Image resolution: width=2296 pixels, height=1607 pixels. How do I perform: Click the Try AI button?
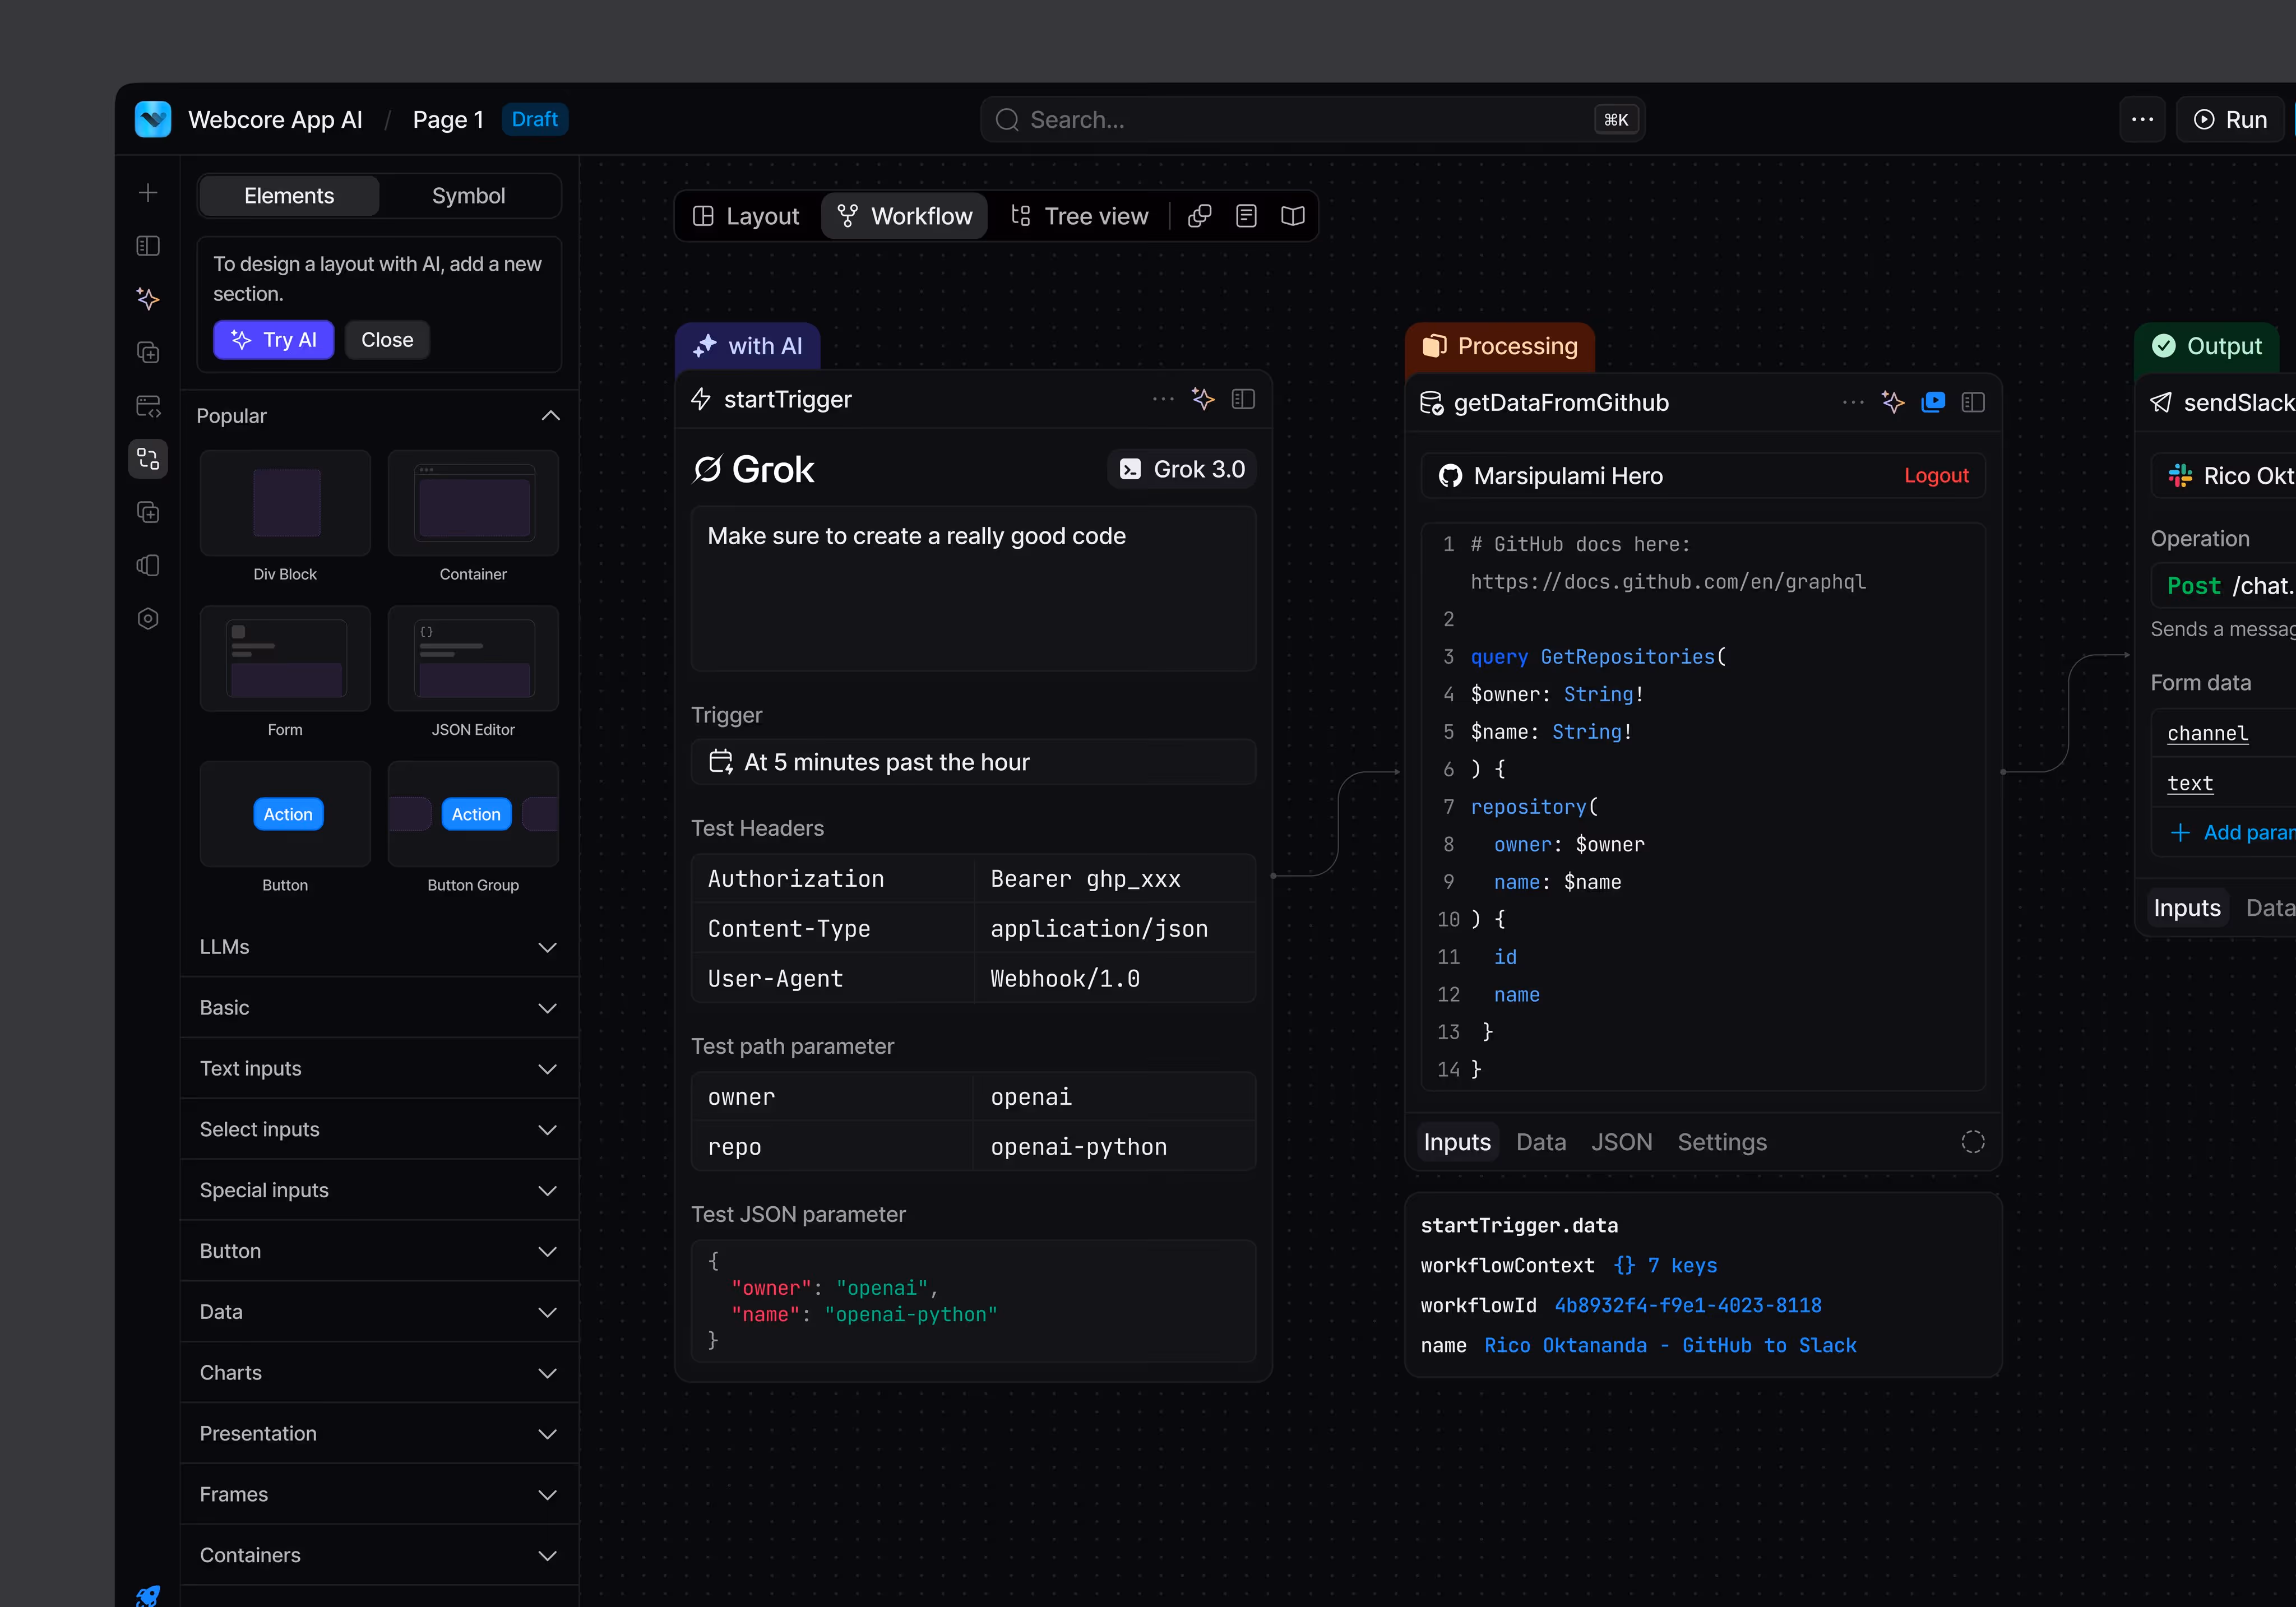point(273,340)
